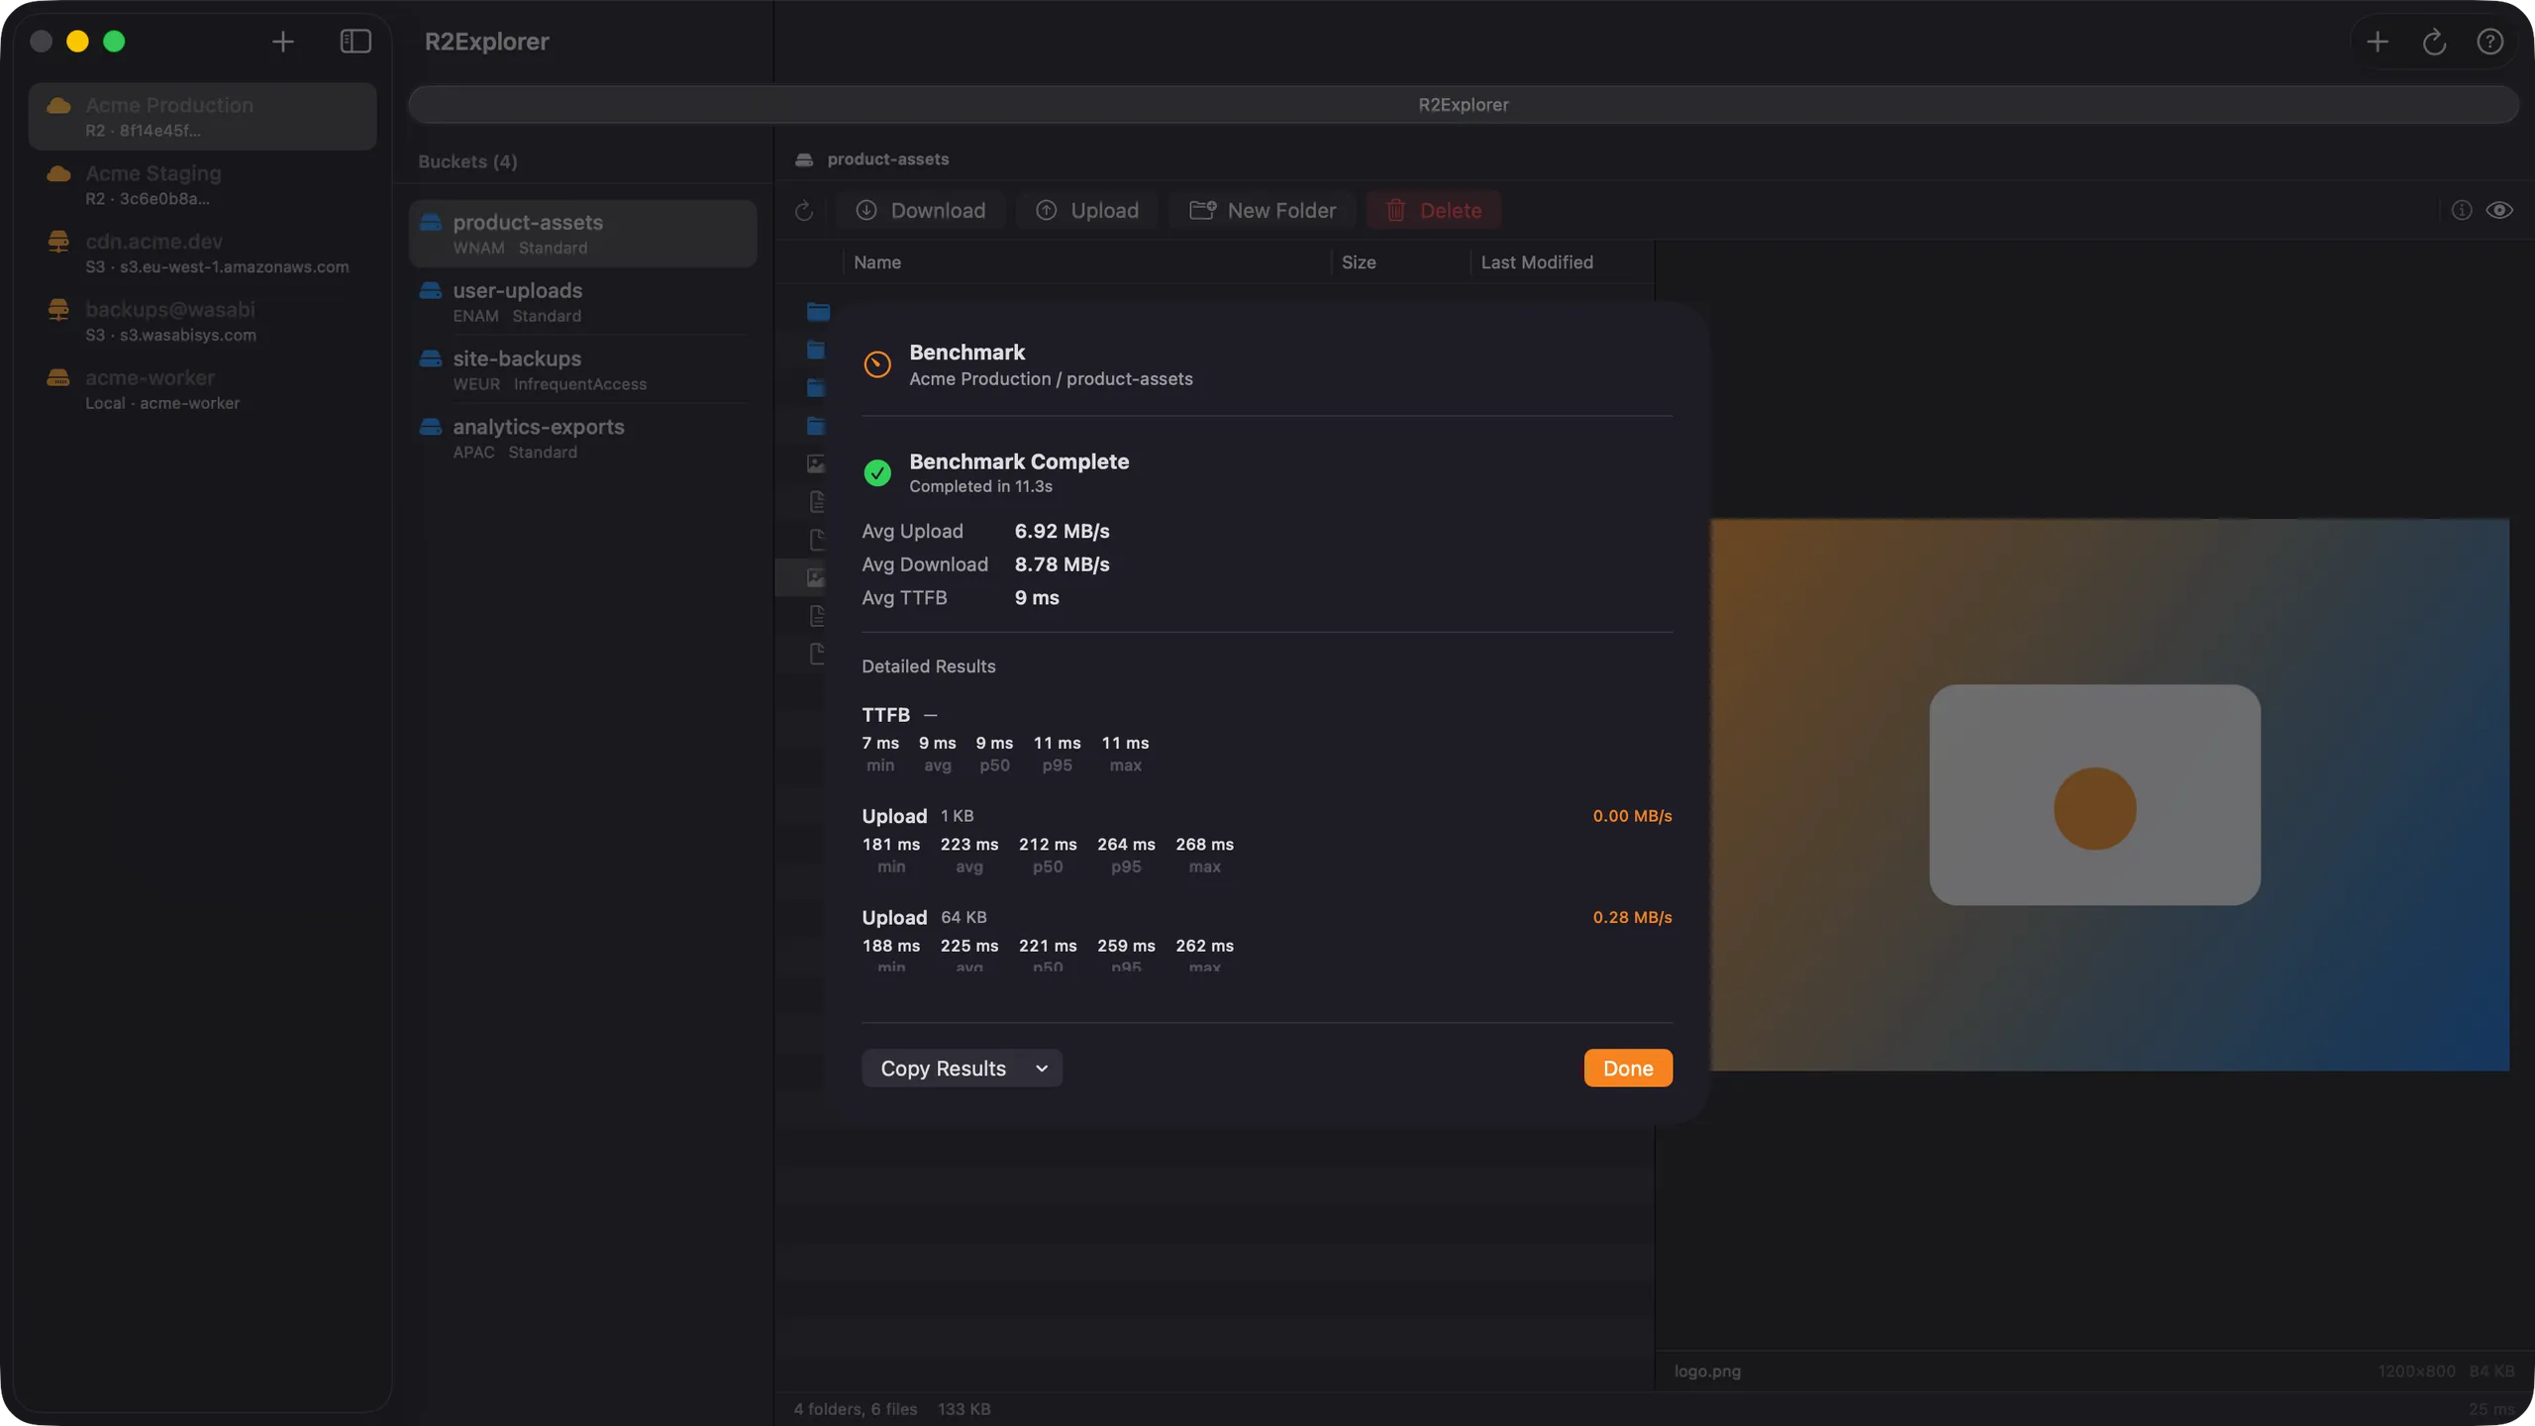This screenshot has width=2535, height=1426.
Task: Click the orange Done button
Action: pyautogui.click(x=1628, y=1069)
